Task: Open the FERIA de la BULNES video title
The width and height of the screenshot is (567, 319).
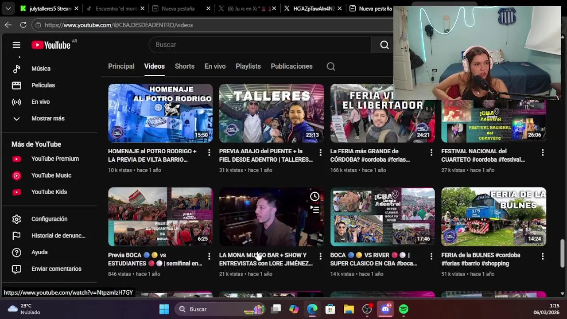Action: [x=481, y=259]
